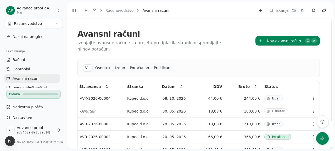
Task: Select the Poračunan filter tab
Action: [139, 68]
